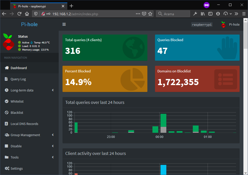Open the Settings page
248x175 pixels.
click(x=29, y=168)
